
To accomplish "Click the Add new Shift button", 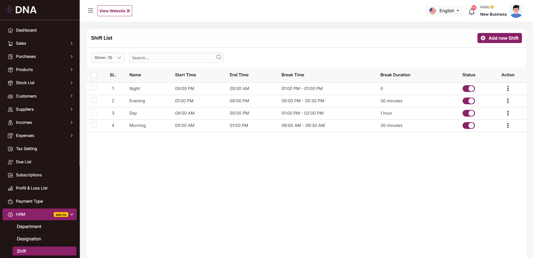I will (x=499, y=38).
